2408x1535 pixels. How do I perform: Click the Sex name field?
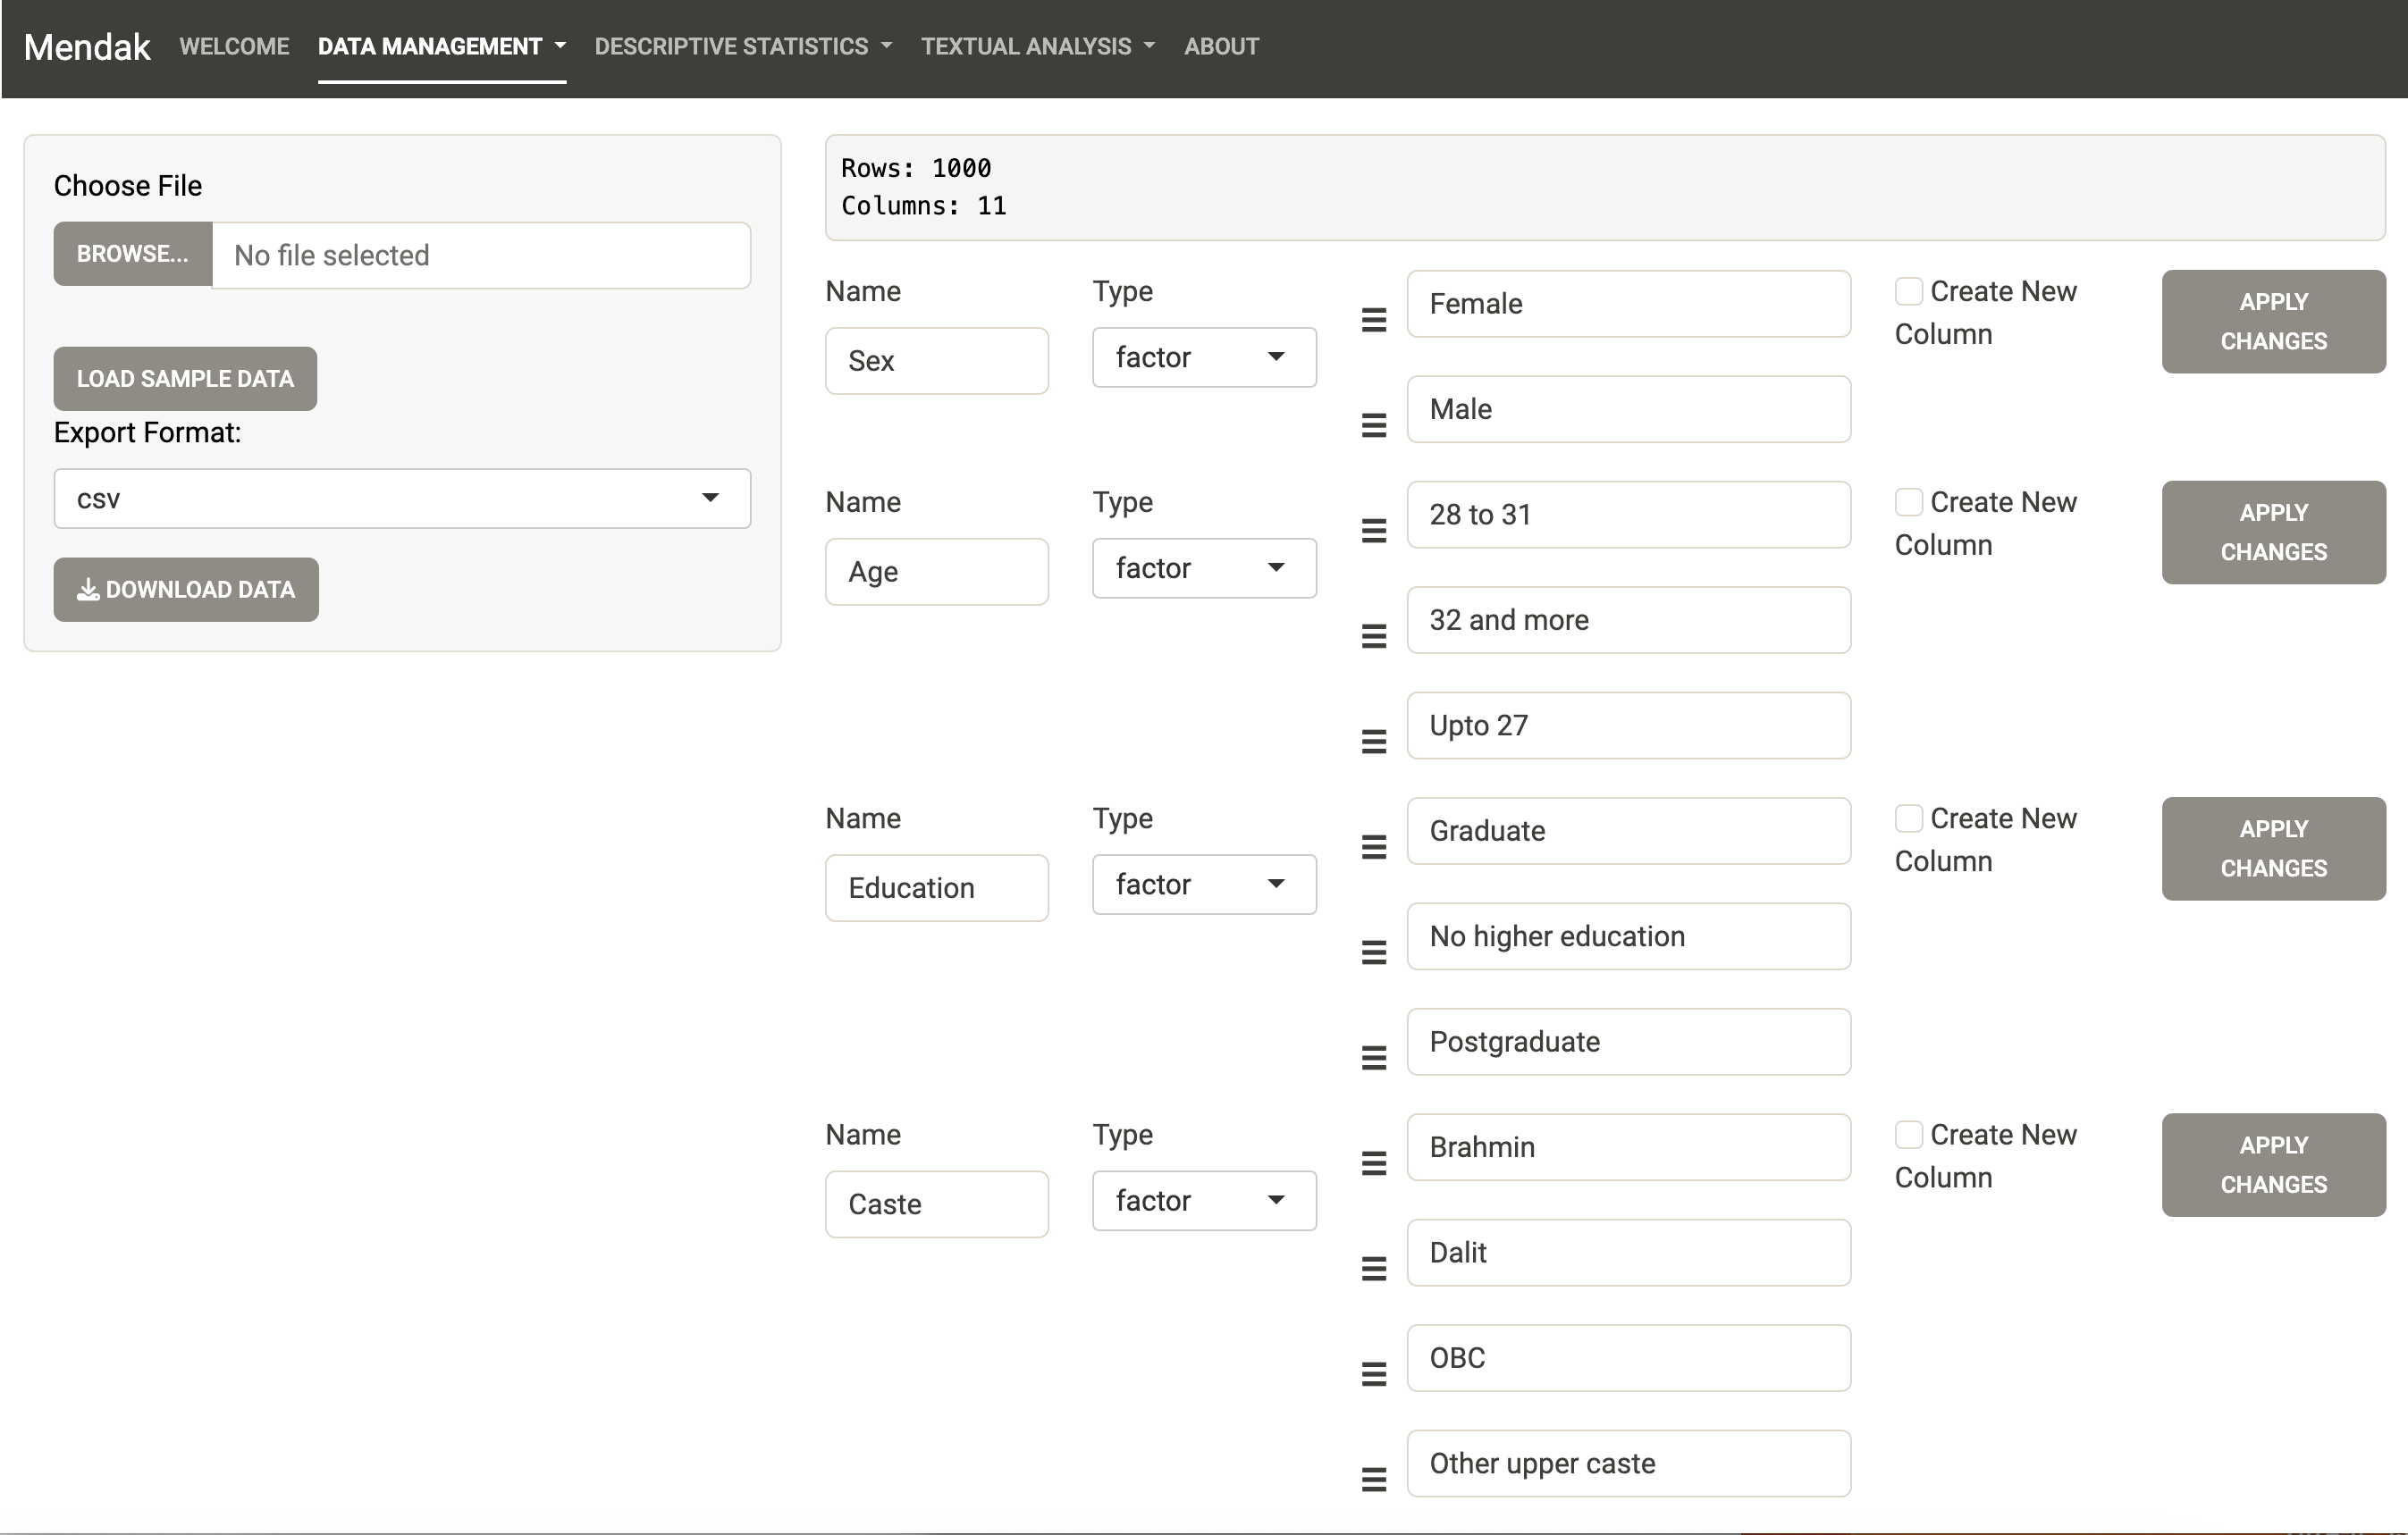click(x=937, y=361)
